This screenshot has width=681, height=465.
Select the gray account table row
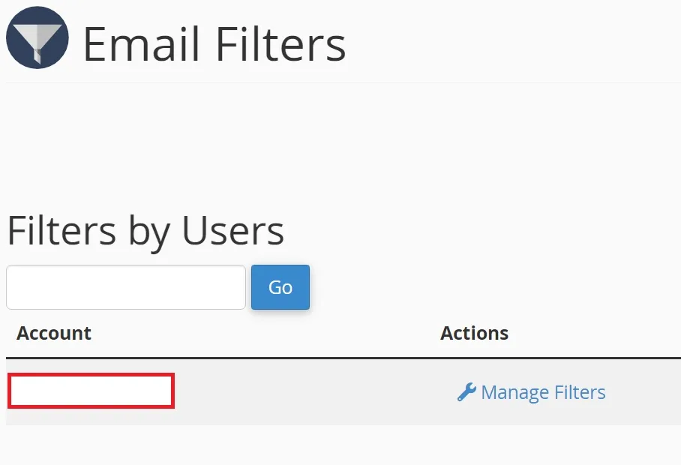[343, 392]
